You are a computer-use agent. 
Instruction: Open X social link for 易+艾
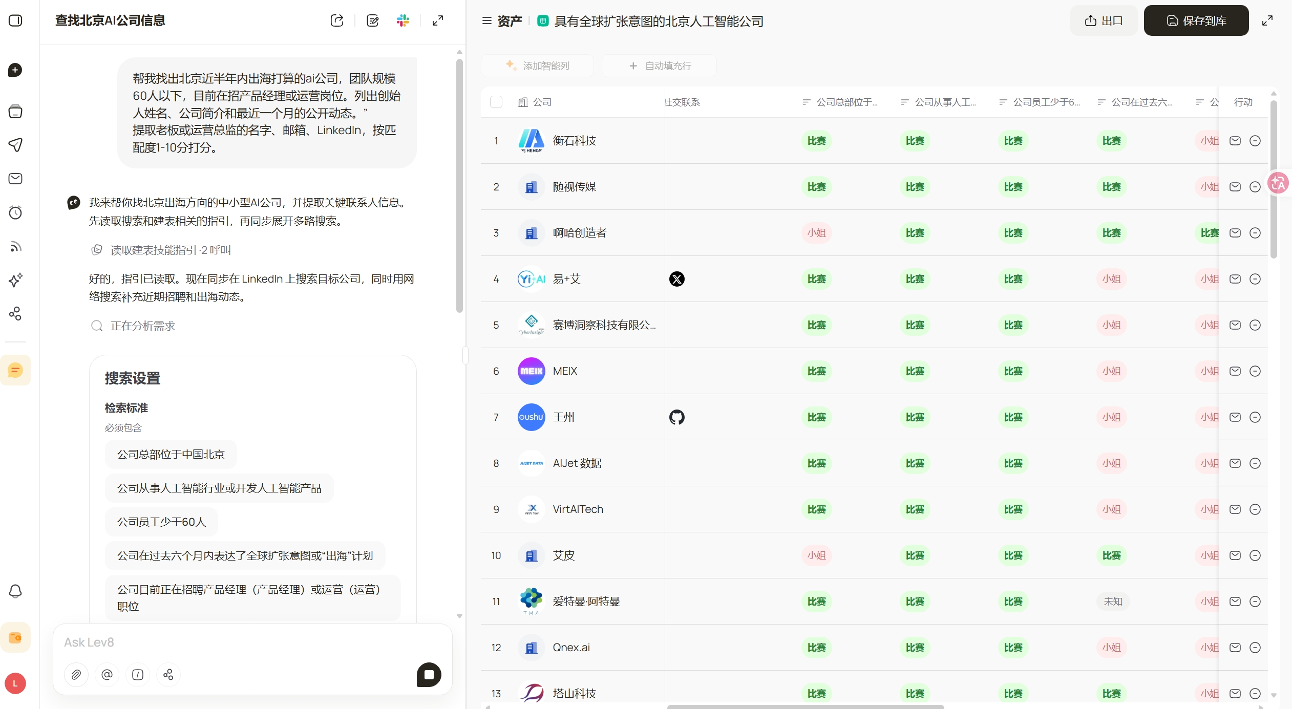(677, 279)
